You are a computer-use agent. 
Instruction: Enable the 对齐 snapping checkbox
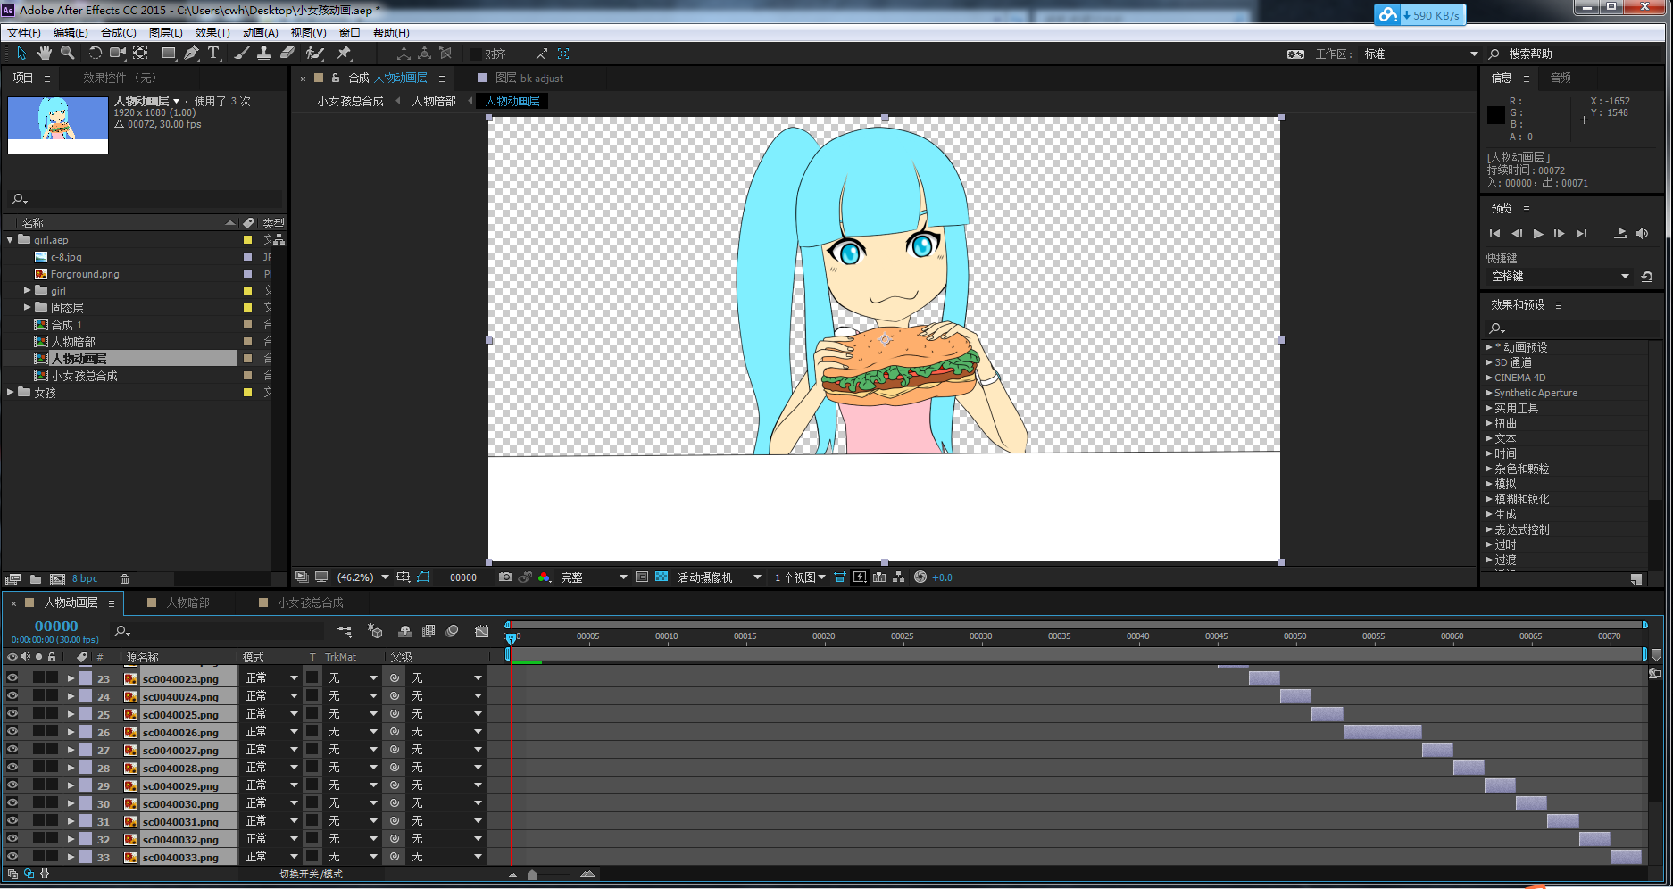pos(476,54)
